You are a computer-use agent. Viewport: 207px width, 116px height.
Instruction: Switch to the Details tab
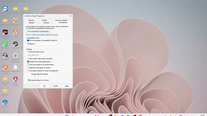click(x=45, y=20)
